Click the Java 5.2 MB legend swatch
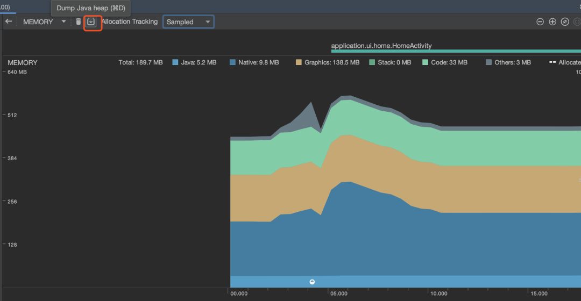Screen dimensions: 581x301 tap(175, 62)
